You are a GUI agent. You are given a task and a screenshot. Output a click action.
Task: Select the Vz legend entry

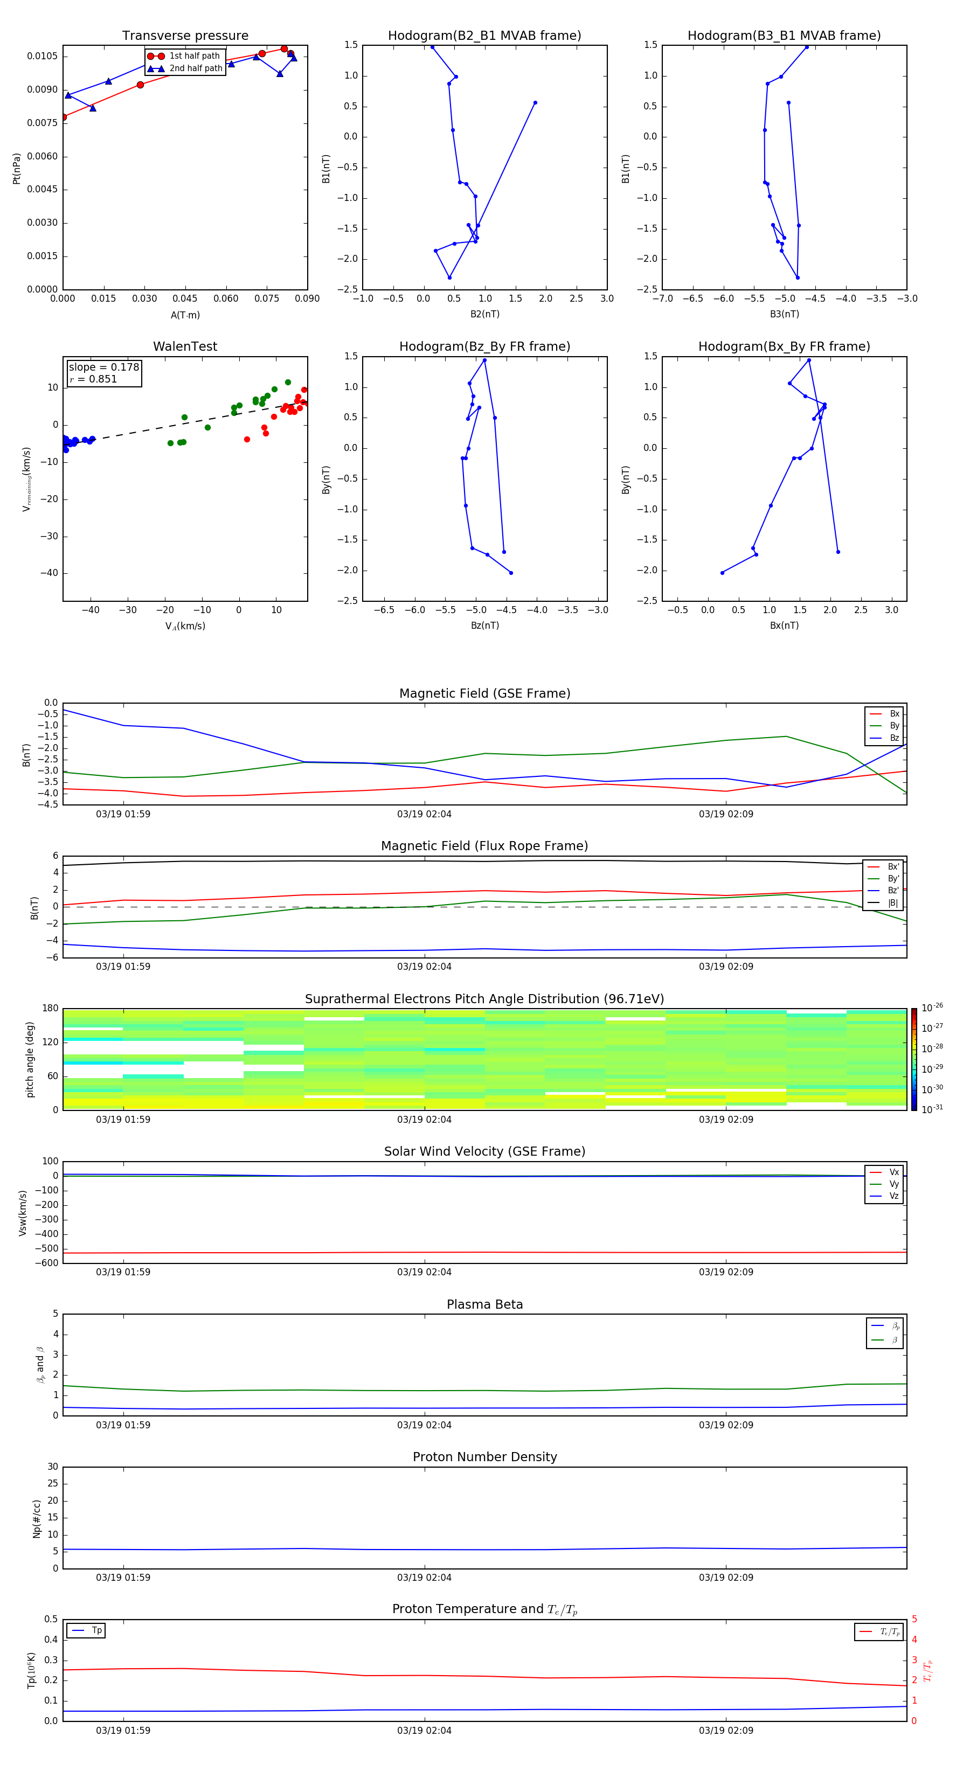click(884, 1196)
